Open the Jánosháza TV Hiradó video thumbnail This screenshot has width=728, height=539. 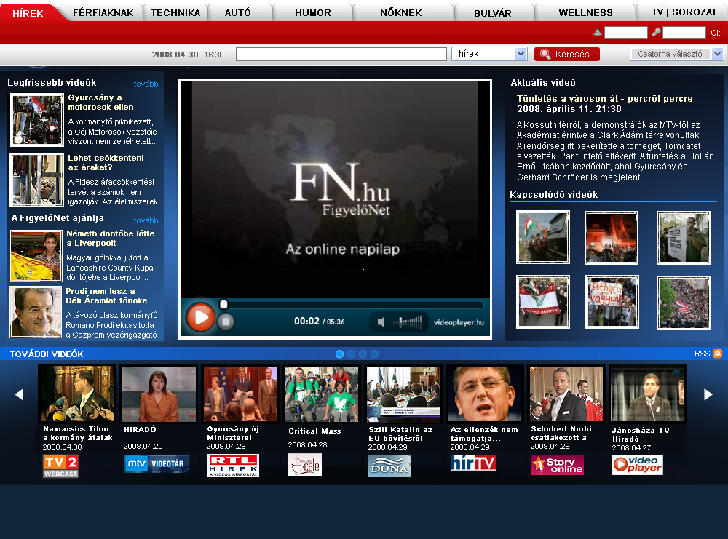648,394
